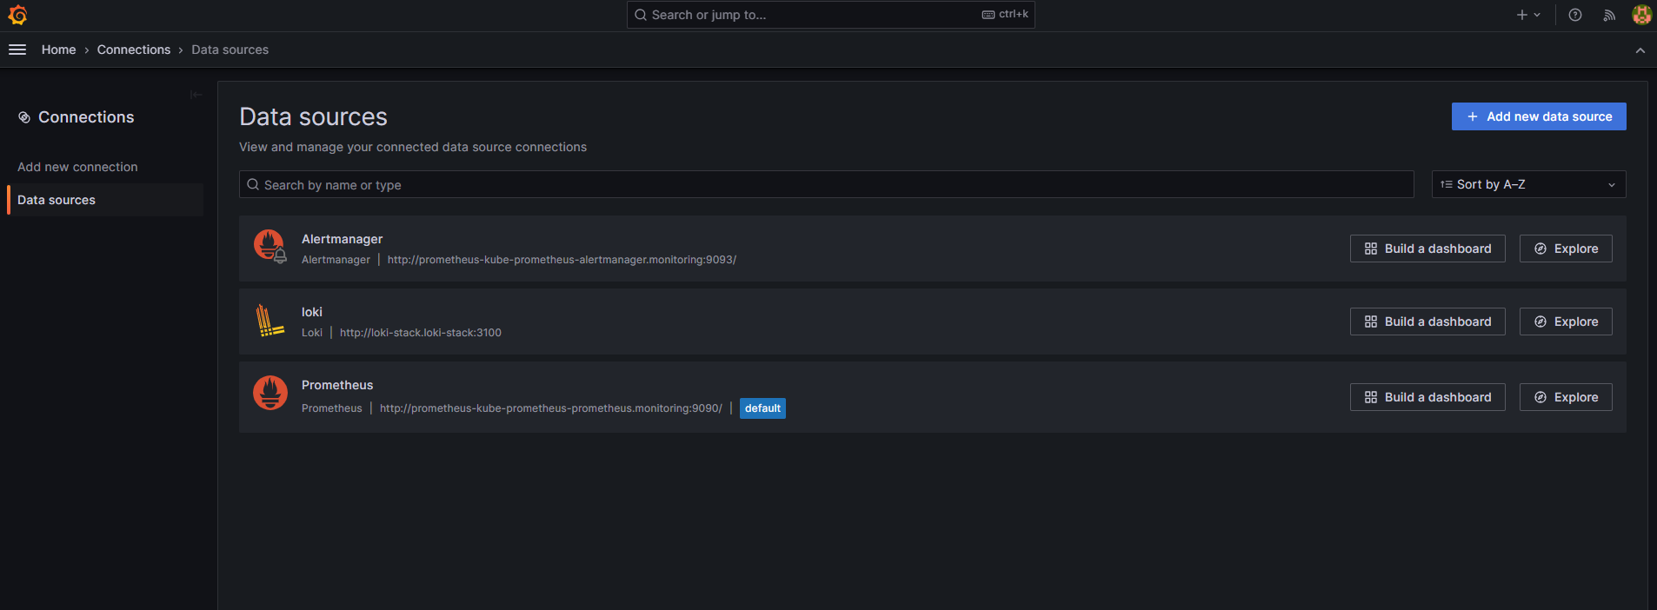Select Data sources in sidebar

(105, 200)
